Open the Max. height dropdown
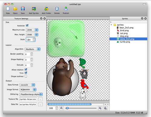This screenshot has height=117, width=151. [x=32, y=35]
